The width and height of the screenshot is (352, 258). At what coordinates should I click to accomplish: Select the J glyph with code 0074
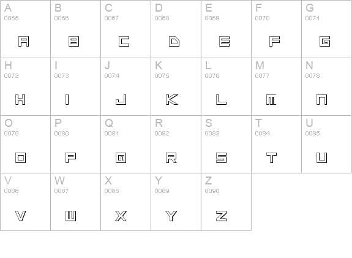point(121,99)
